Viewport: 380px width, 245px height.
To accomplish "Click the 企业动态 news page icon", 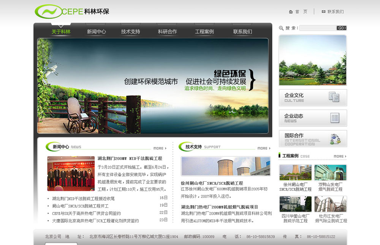I will pyautogui.click(x=334, y=118).
